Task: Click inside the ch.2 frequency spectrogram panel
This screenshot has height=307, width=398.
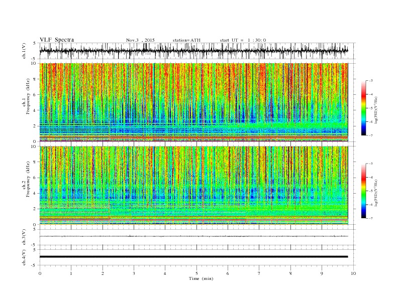Action: pos(193,185)
